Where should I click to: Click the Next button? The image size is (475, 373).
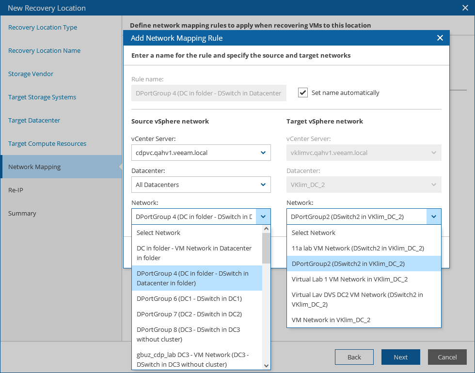point(400,357)
